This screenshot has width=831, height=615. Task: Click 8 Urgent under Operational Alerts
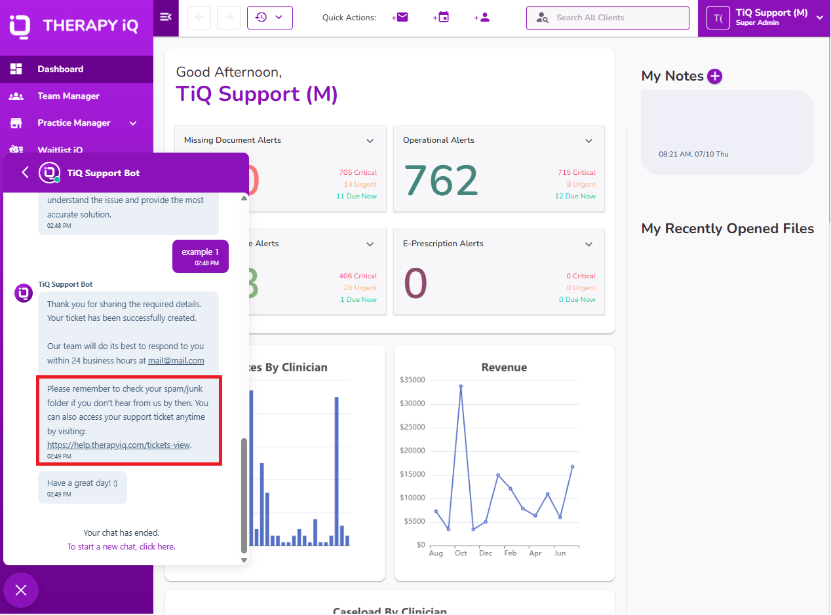[581, 185]
